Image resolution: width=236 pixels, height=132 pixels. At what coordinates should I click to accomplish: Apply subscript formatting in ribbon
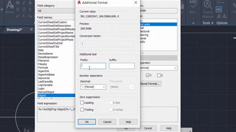tap(24, 16)
